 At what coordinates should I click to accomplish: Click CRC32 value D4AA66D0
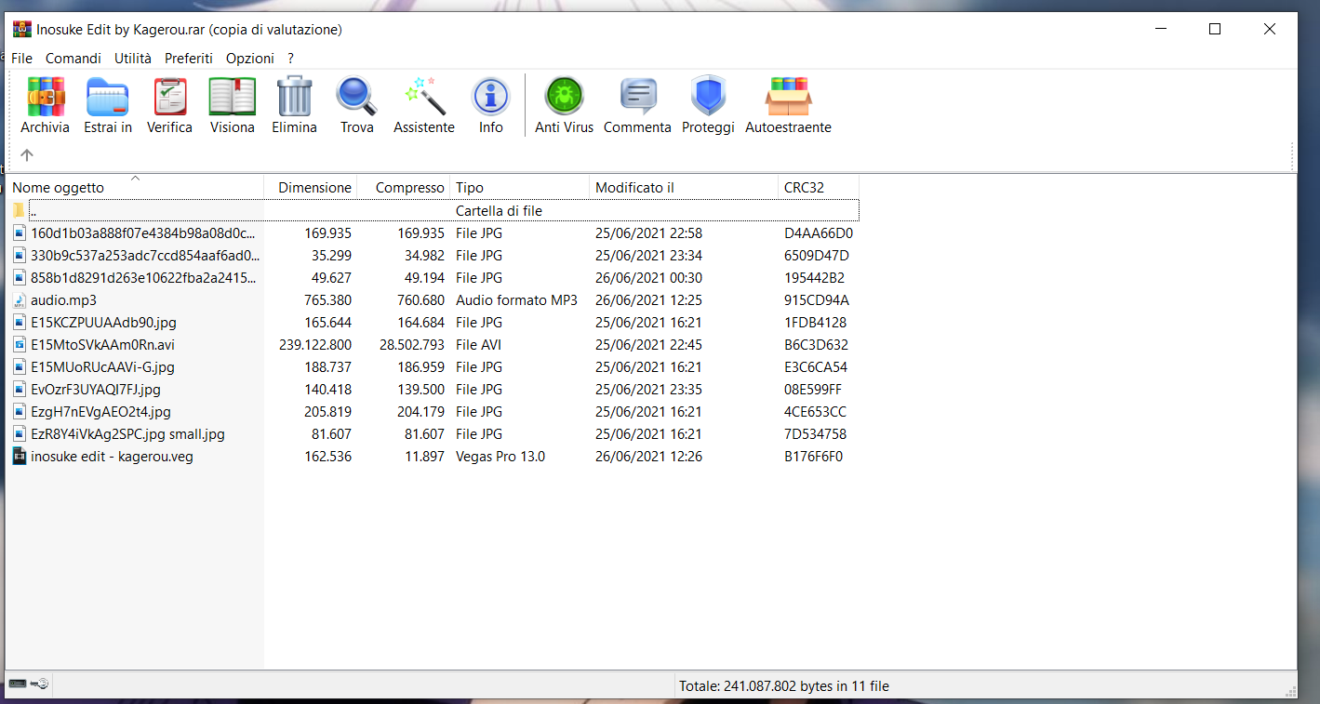819,233
